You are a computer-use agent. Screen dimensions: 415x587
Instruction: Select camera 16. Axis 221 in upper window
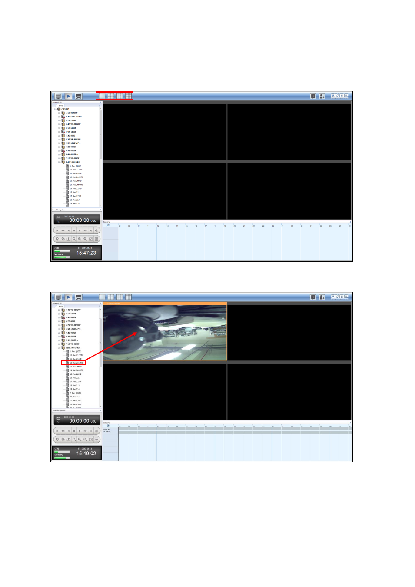pyautogui.click(x=73, y=192)
